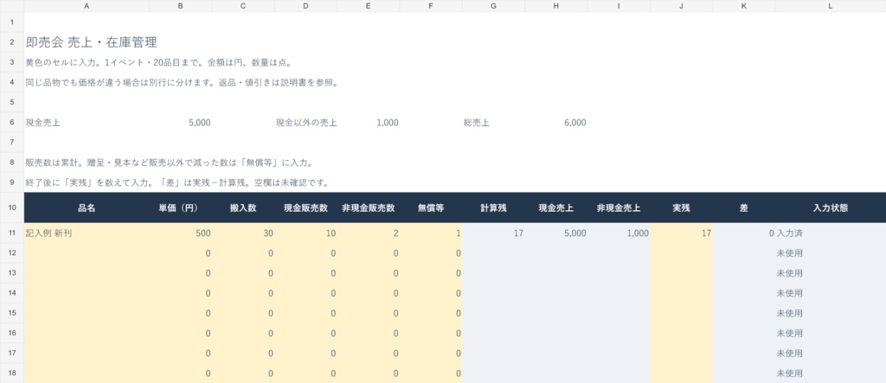Select empty 品名 cell in row 12
The width and height of the screenshot is (886, 383).
87,253
